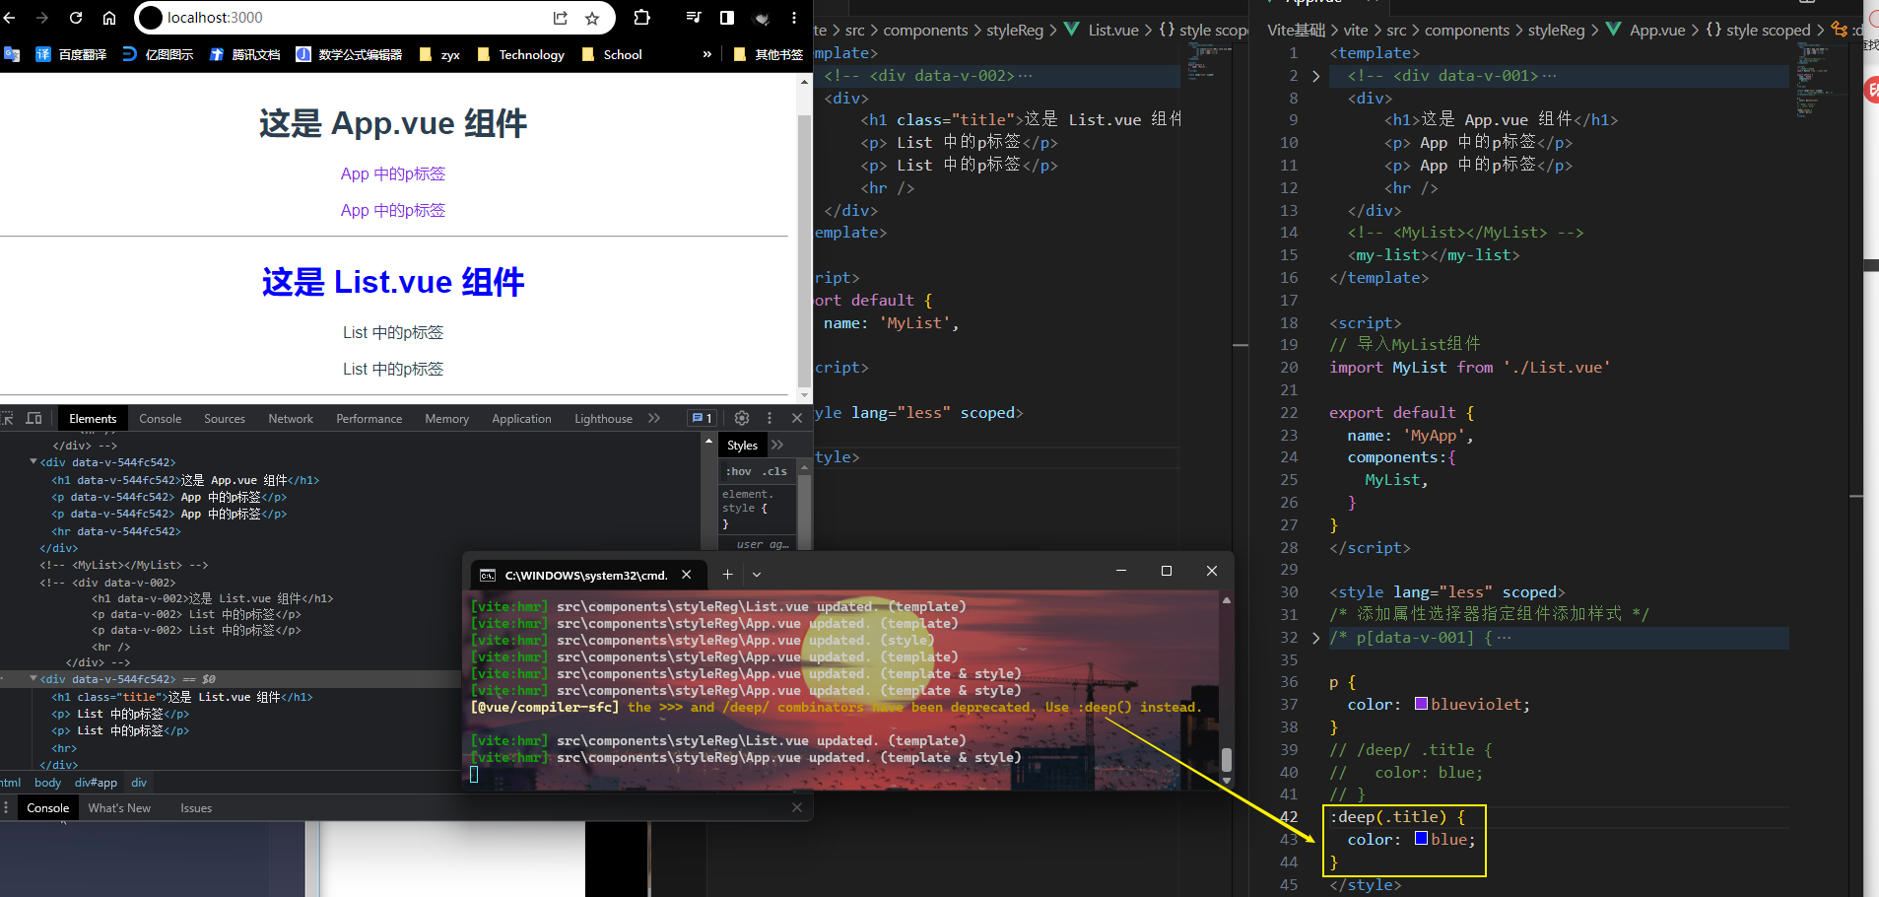Screen dimensions: 1879x897
Task: Close the DevTools panel
Action: (797, 418)
